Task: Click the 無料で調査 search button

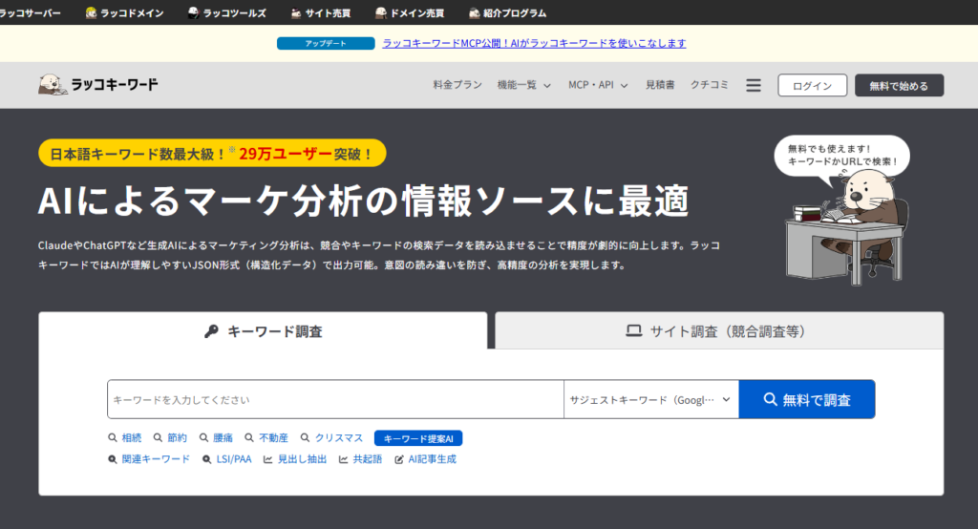Action: [807, 399]
